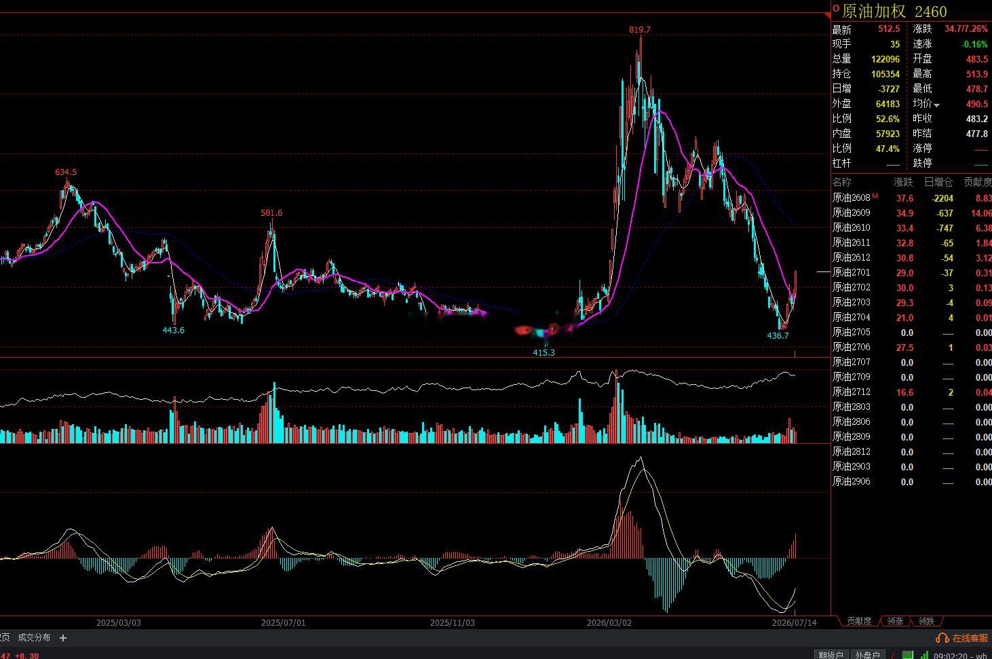The height and width of the screenshot is (659, 992).
Task: Click the 436.7 low price label
Action: (778, 335)
